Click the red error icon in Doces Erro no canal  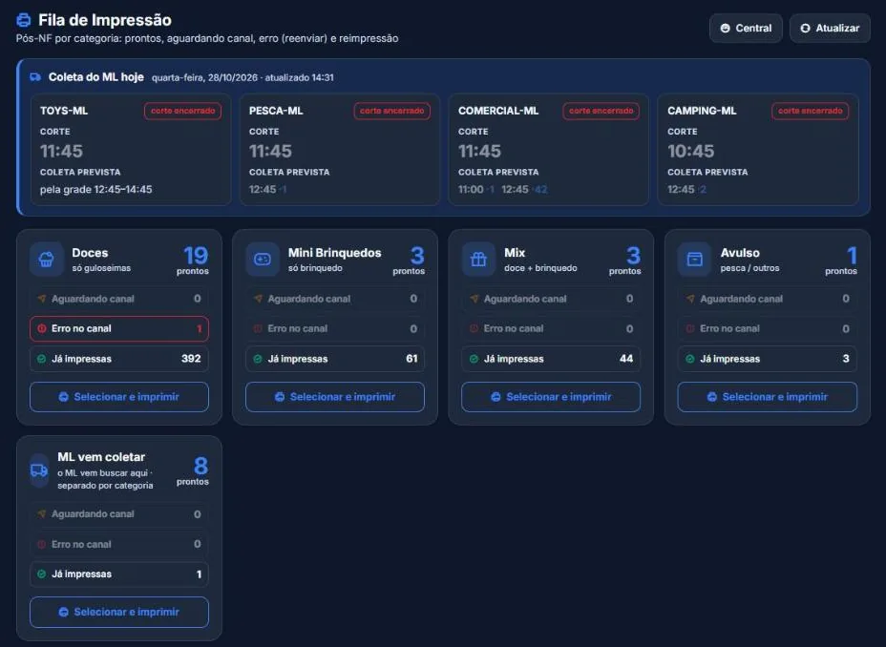42,328
